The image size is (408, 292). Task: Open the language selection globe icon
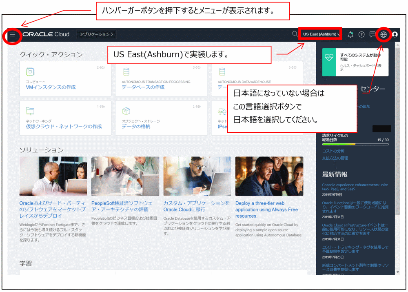pyautogui.click(x=383, y=34)
